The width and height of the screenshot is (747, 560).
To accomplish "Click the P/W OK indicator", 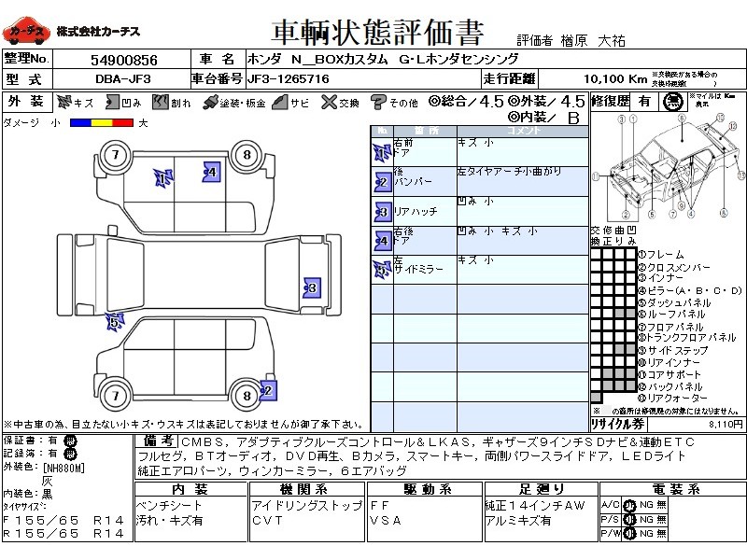I will click(630, 535).
